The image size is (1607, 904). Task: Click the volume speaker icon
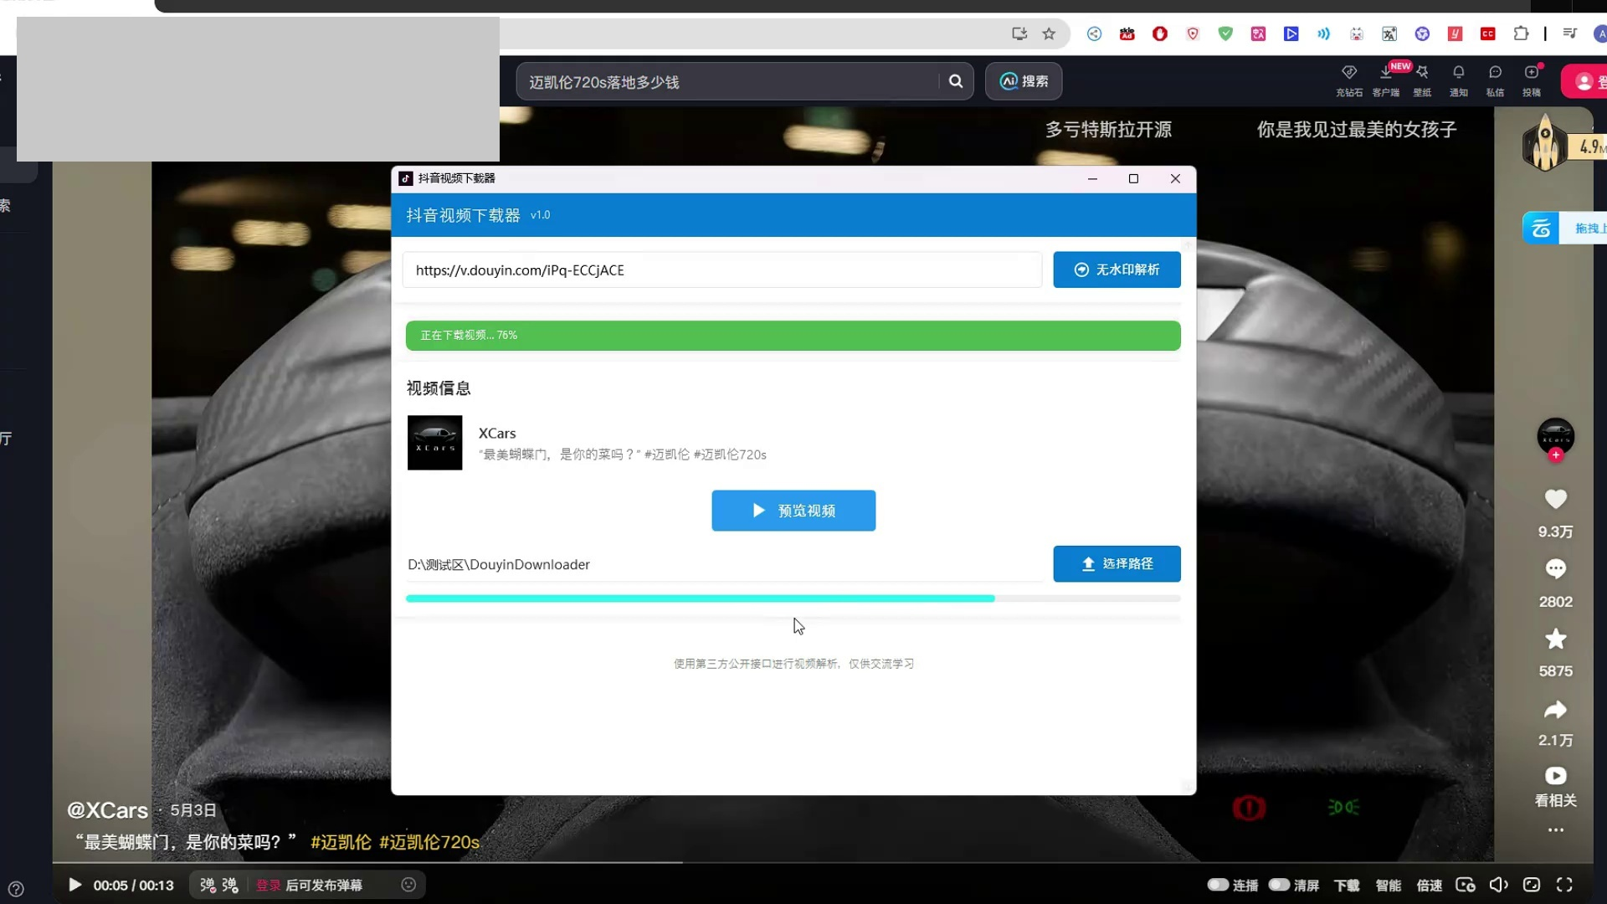[1498, 885]
